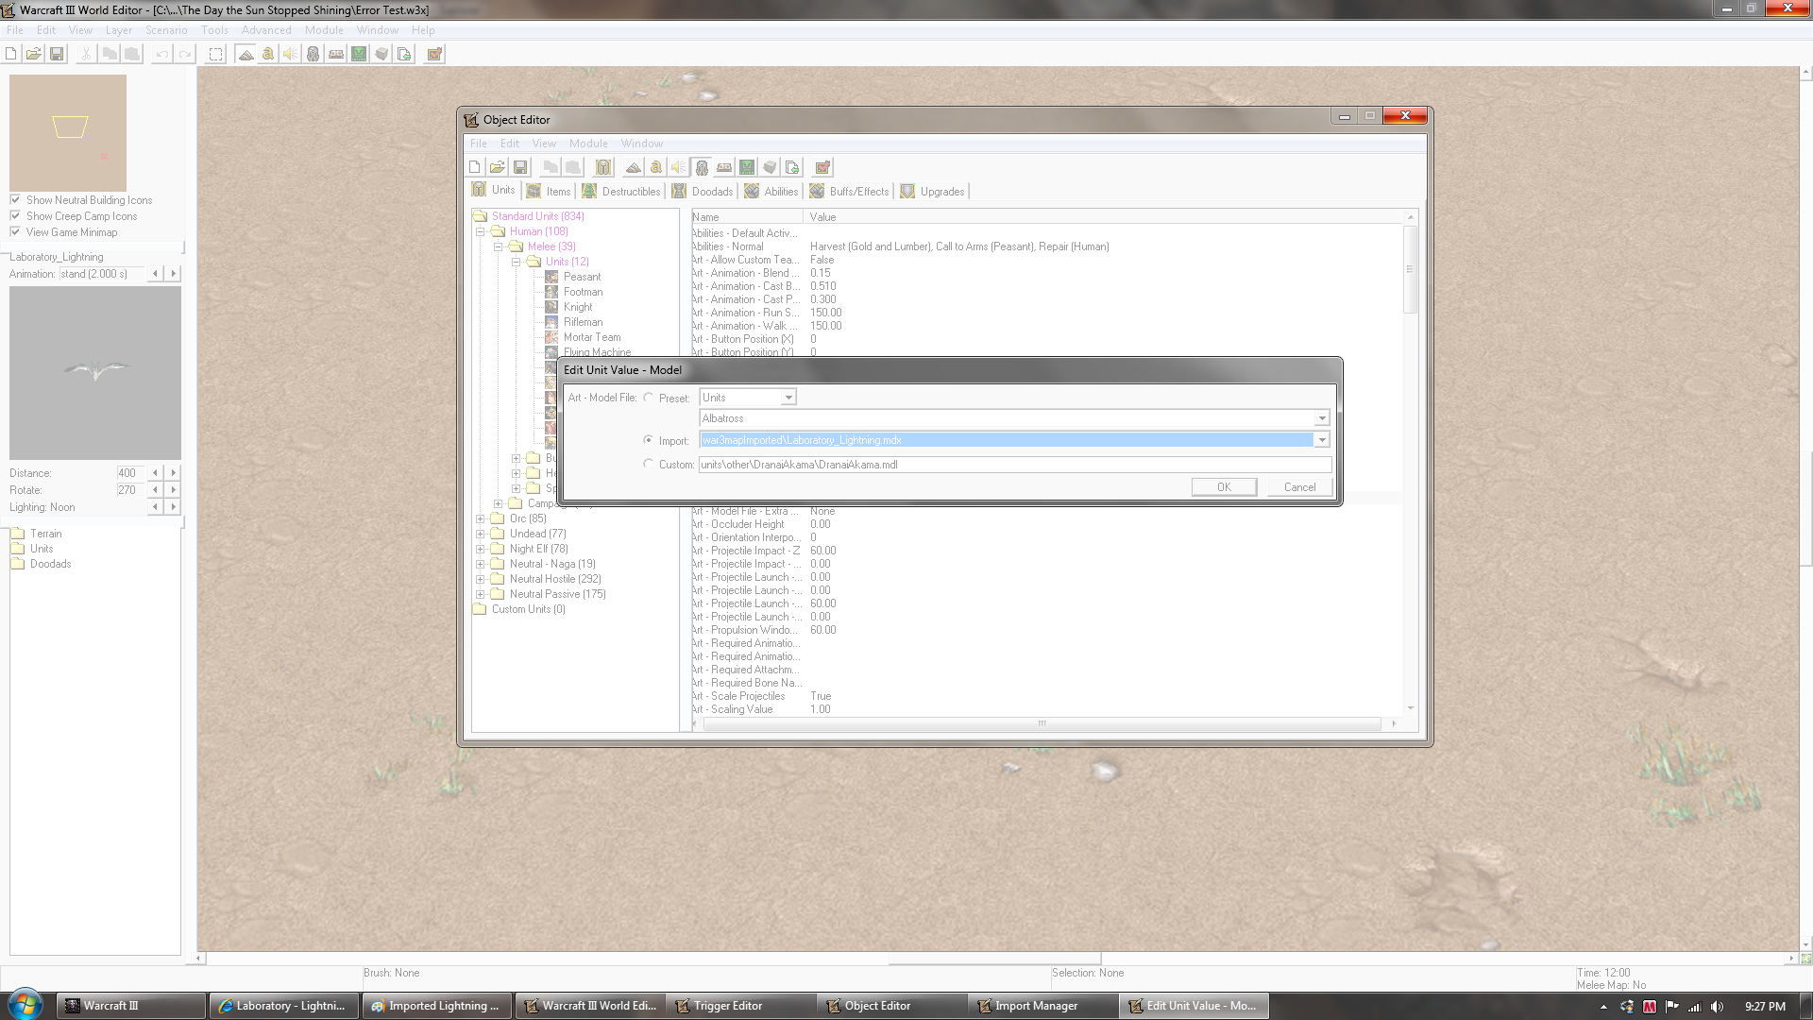The image size is (1813, 1020).
Task: Open Terrain Editor from World Editor toolbar
Action: point(246,54)
